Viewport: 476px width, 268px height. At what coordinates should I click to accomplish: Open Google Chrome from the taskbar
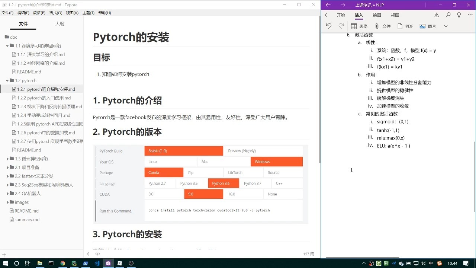tap(62, 263)
